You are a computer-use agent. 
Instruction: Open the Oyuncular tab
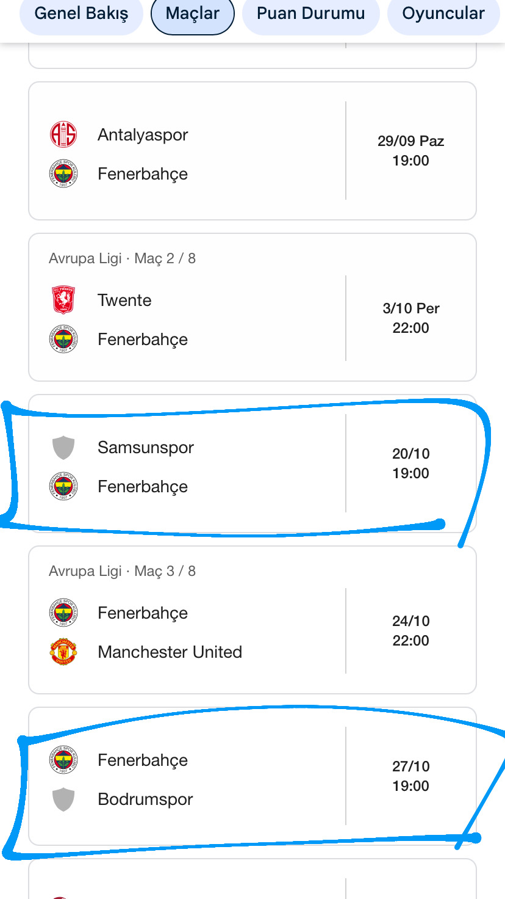[x=443, y=14]
